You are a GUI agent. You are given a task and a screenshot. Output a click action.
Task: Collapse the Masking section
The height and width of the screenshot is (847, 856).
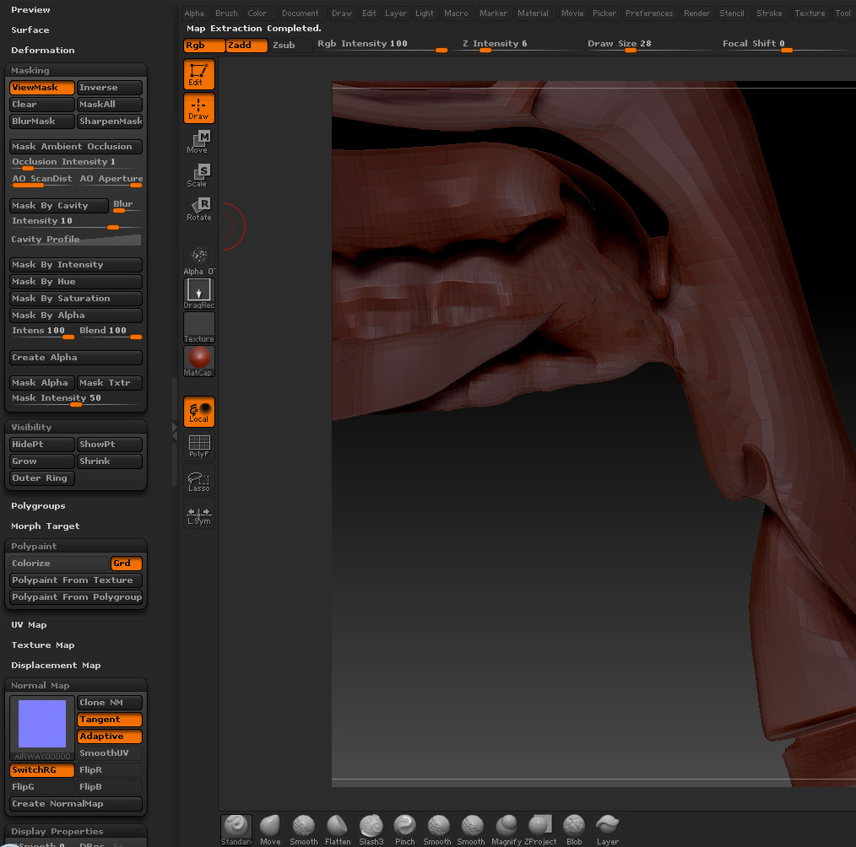click(x=30, y=70)
